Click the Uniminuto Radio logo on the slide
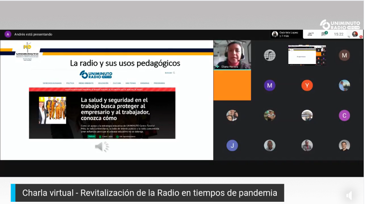The width and height of the screenshot is (365, 204). 96,75
